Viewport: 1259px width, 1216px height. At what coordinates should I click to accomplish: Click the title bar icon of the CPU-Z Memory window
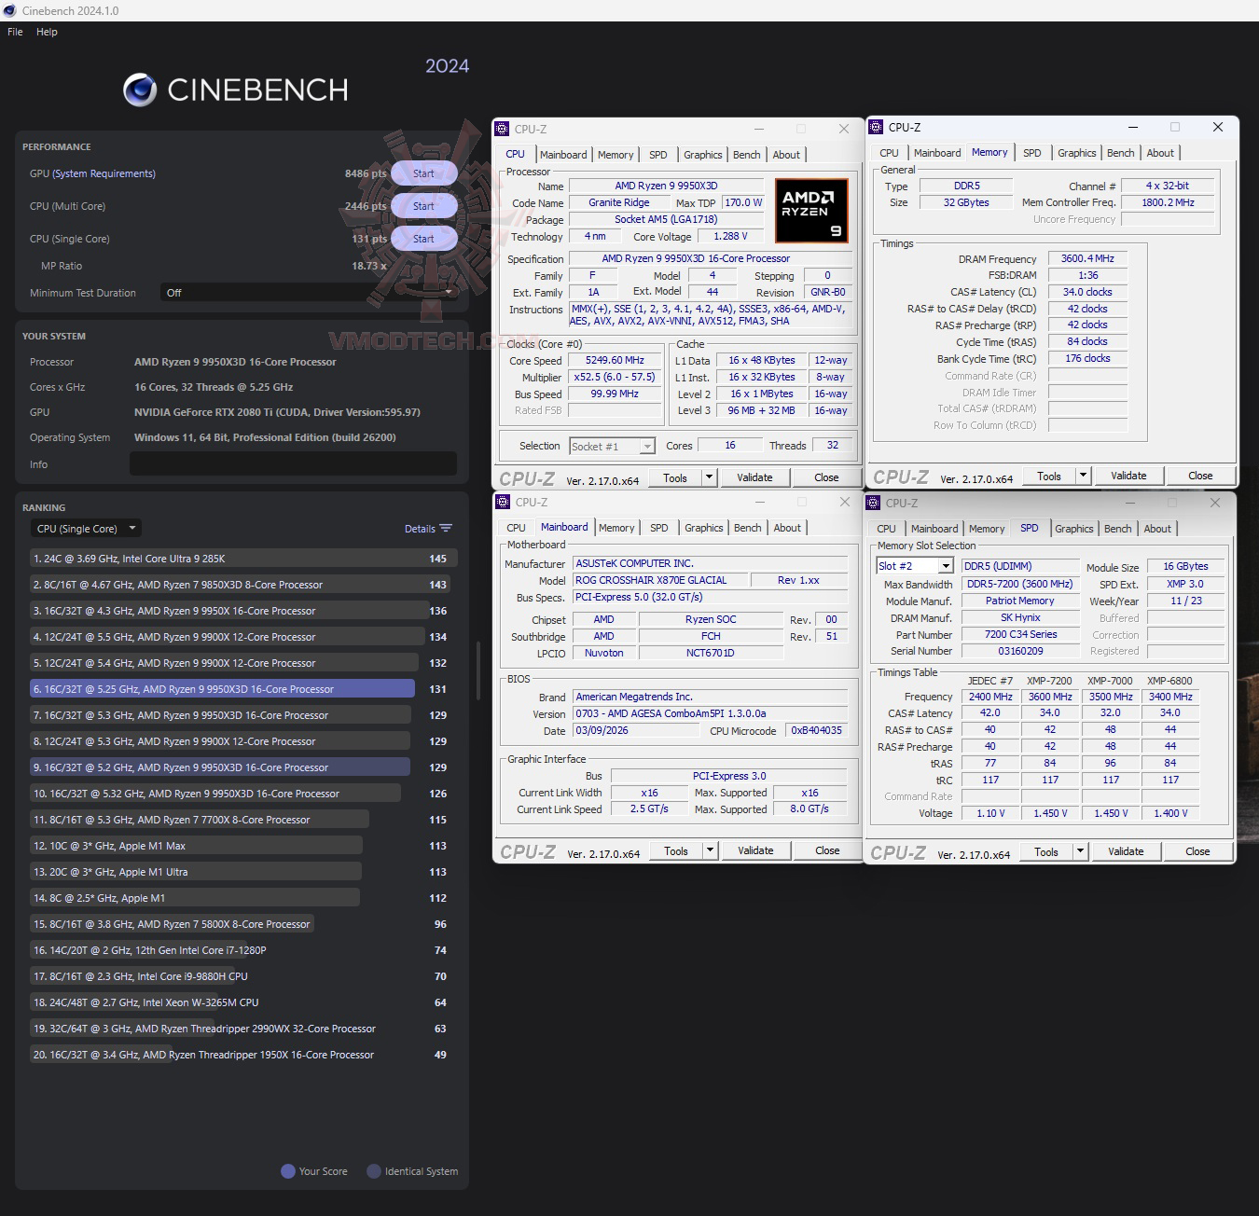[875, 127]
